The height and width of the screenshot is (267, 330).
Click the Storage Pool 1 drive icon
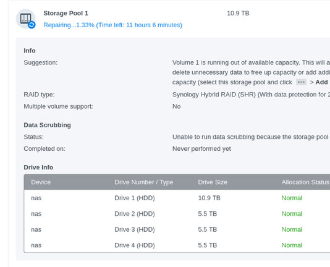tap(26, 19)
